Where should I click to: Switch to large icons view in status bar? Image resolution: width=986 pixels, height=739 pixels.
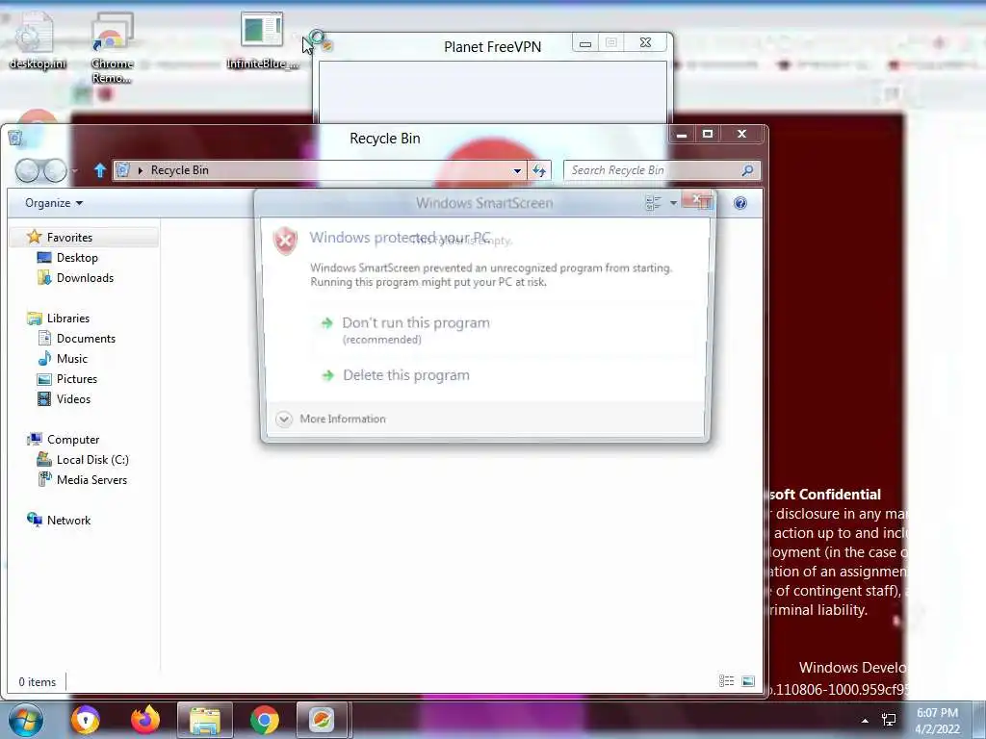747,681
